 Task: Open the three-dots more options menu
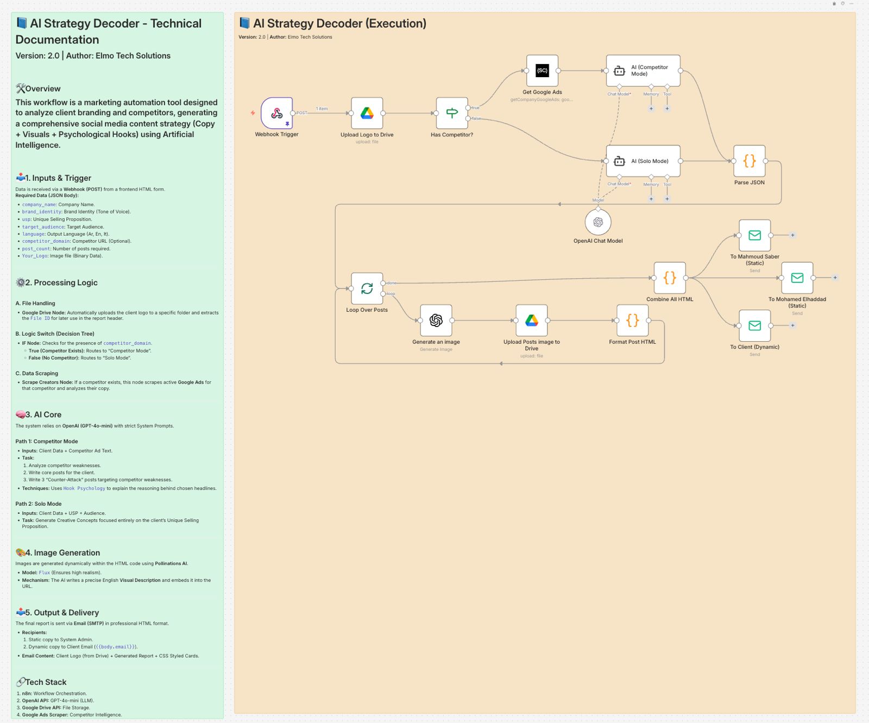tap(852, 4)
